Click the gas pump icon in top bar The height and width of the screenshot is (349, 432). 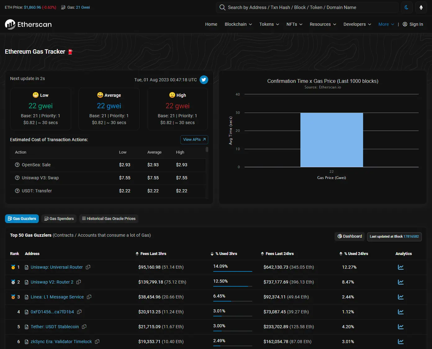(63, 7)
